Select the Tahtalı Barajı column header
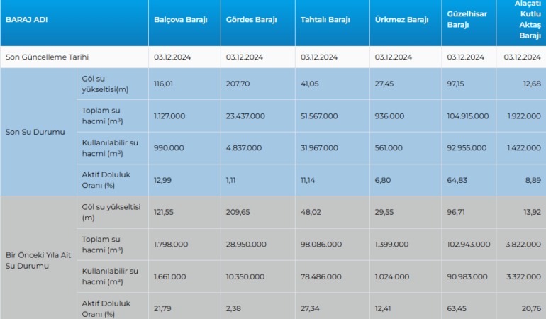 [325, 20]
